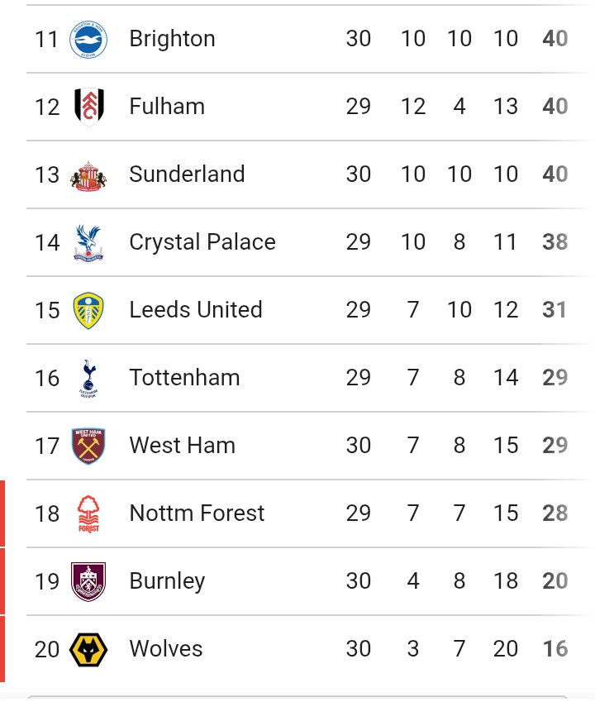Select the Crystal Palace eagle logo
The image size is (595, 702).
88,242
